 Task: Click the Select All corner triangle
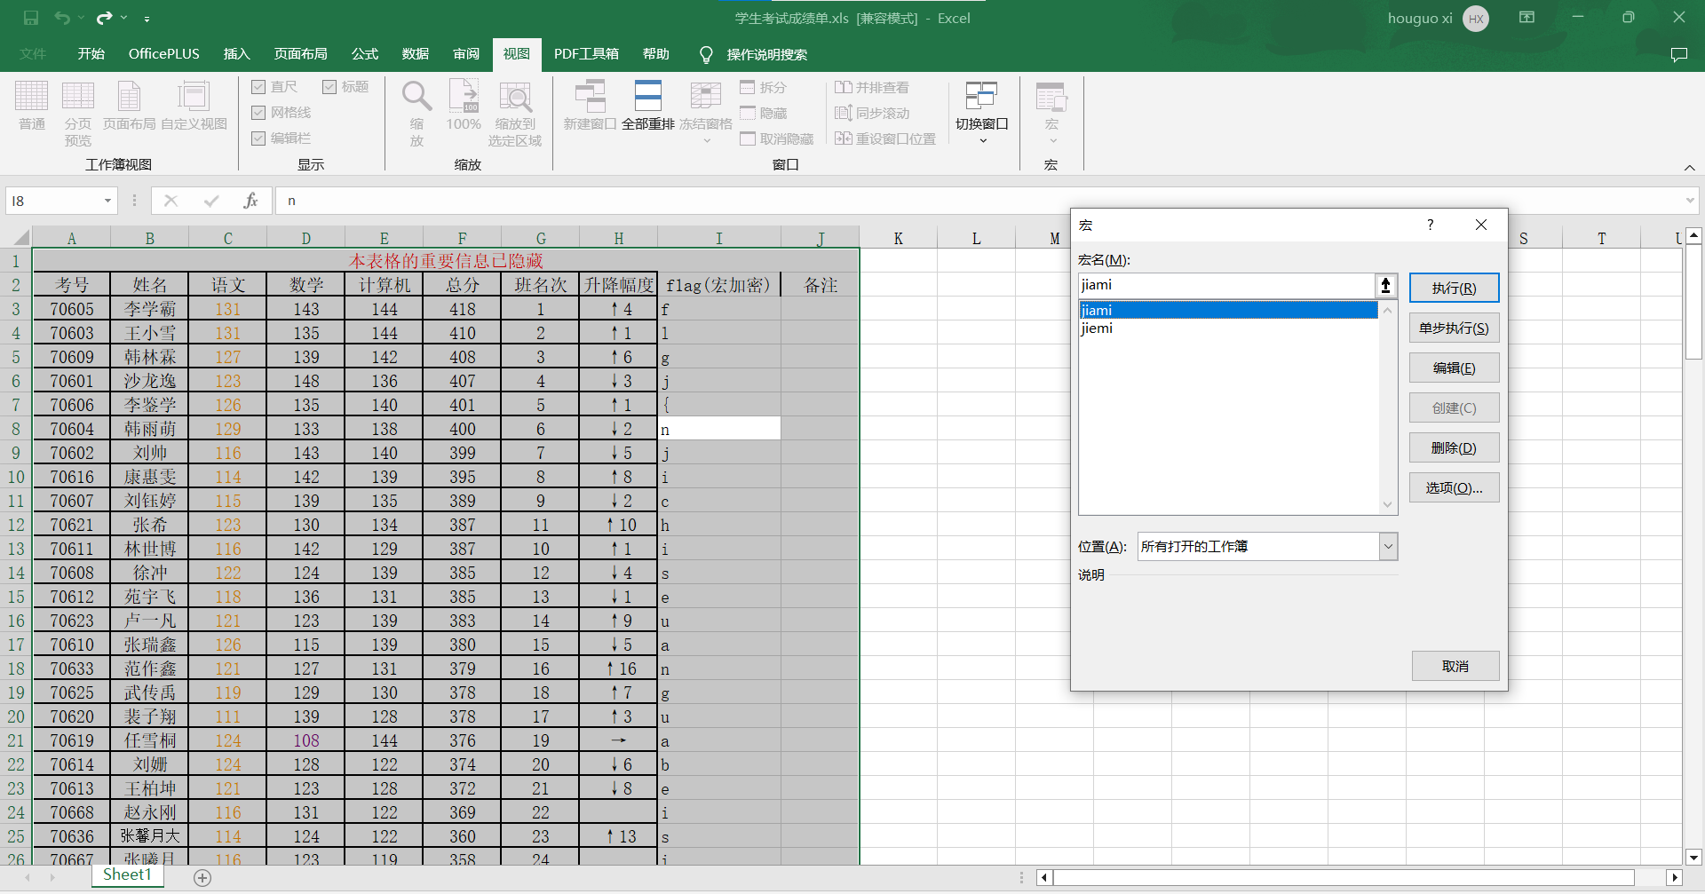pos(21,237)
